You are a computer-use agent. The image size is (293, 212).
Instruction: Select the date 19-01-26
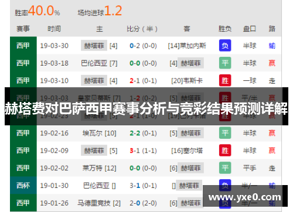(x=54, y=203)
